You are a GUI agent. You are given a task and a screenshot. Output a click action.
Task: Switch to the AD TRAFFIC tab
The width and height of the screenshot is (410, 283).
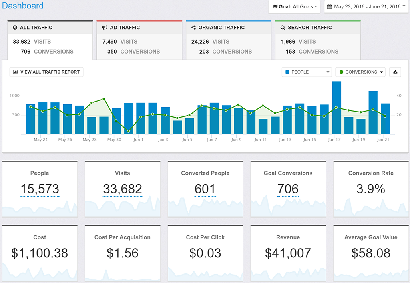point(139,40)
